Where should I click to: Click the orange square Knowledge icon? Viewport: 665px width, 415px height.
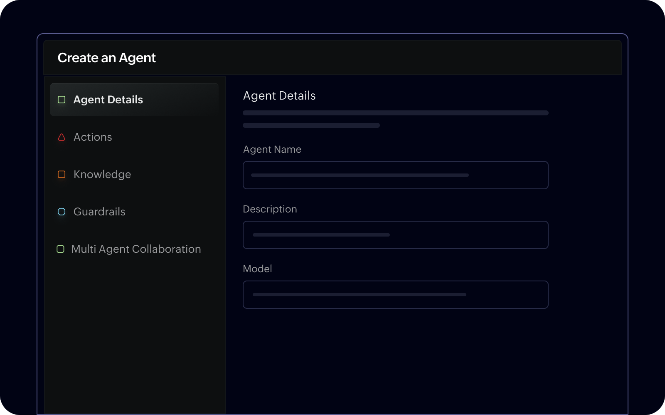tap(62, 174)
